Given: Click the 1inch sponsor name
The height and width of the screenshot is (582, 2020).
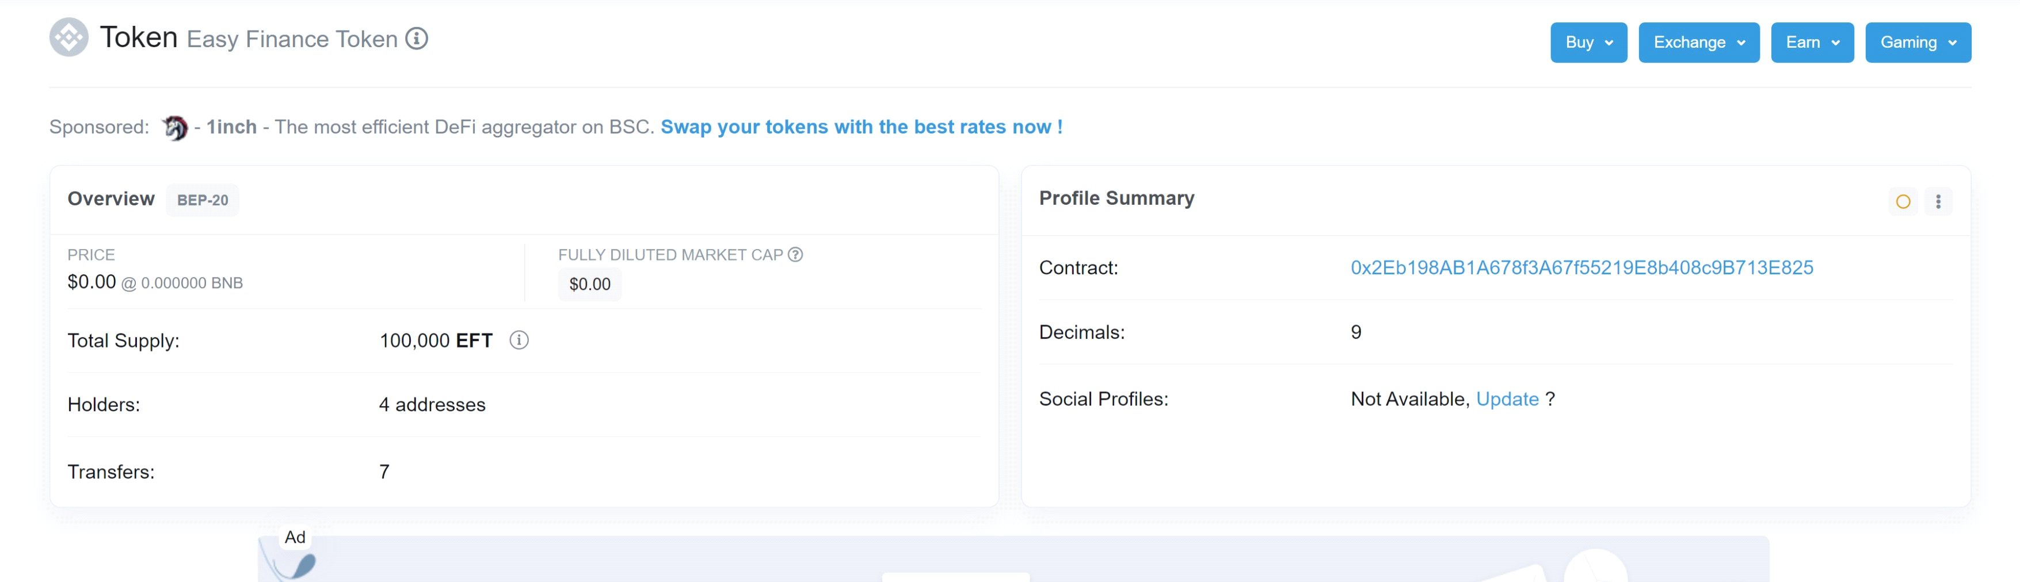Looking at the screenshot, I should click(x=231, y=127).
